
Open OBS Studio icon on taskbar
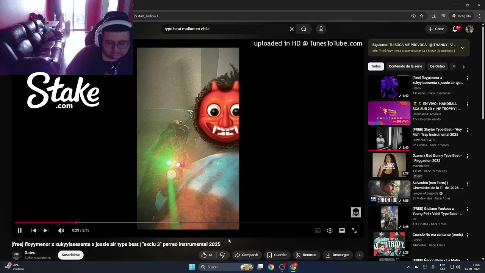[282, 267]
